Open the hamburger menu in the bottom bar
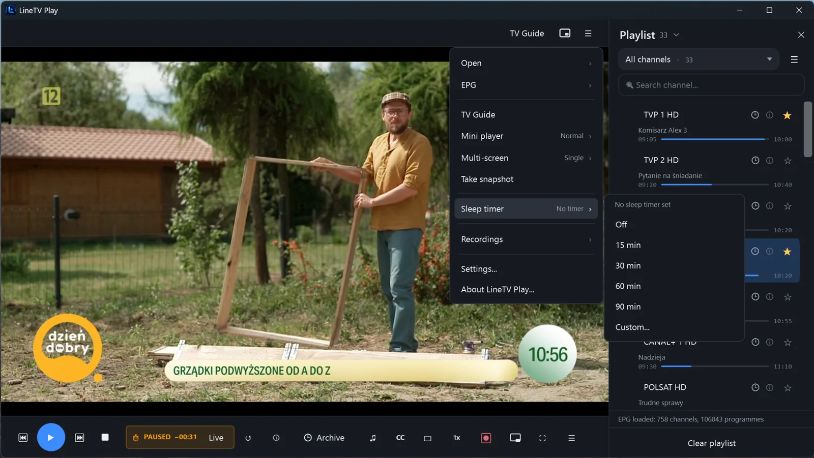The image size is (814, 458). coord(571,438)
